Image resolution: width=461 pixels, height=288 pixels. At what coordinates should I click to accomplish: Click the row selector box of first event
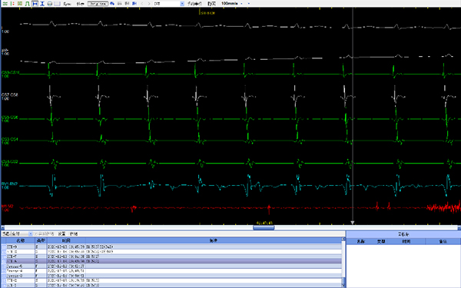tap(4, 247)
